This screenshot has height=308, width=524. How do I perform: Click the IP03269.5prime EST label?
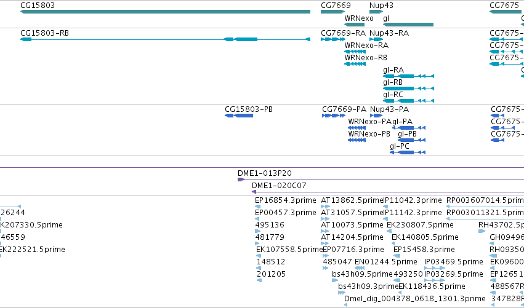tap(453, 274)
